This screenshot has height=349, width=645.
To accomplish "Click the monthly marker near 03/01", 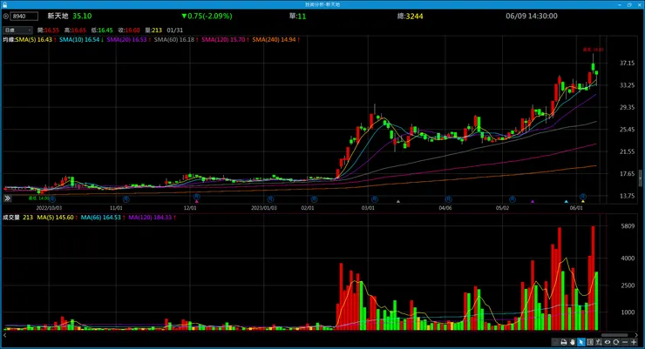I will [374, 199].
